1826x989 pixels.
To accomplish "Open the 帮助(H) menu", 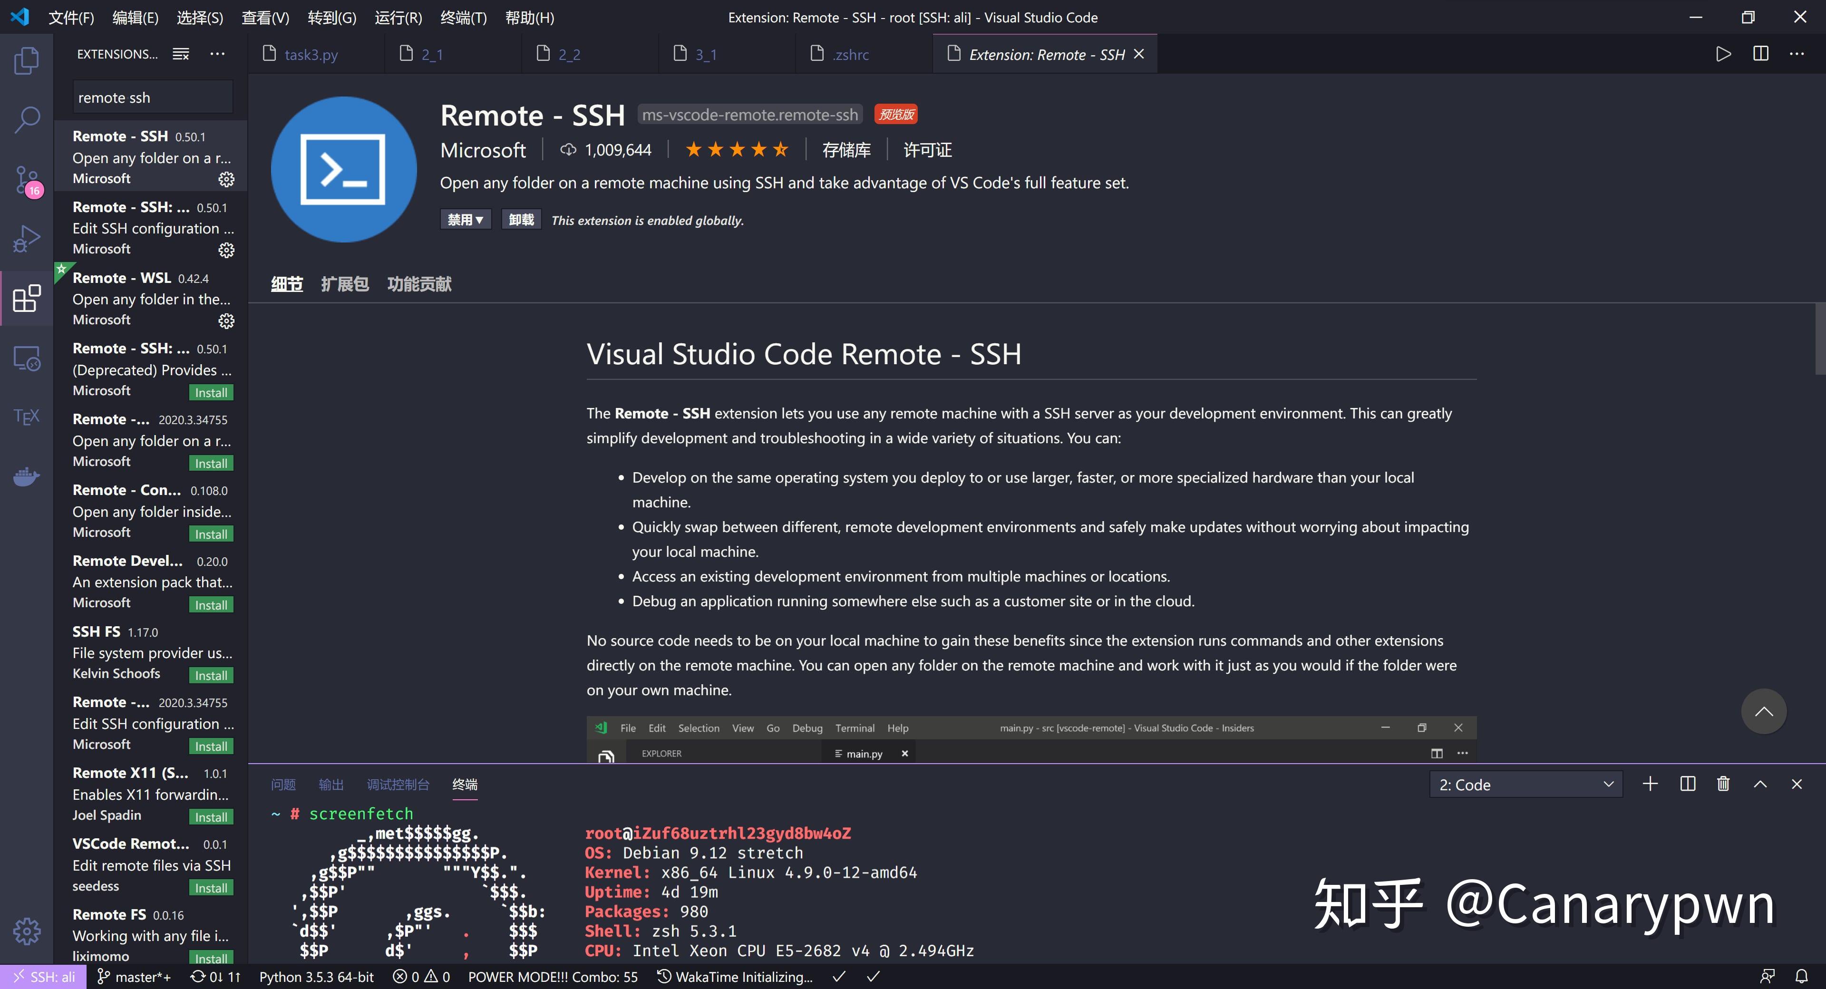I will pos(530,17).
